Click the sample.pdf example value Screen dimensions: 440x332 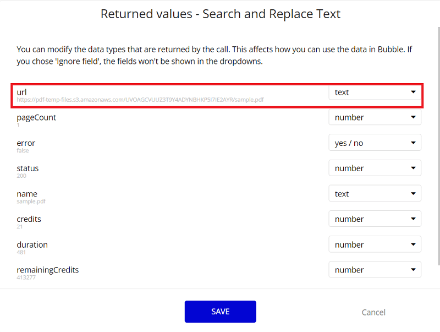[31, 202]
